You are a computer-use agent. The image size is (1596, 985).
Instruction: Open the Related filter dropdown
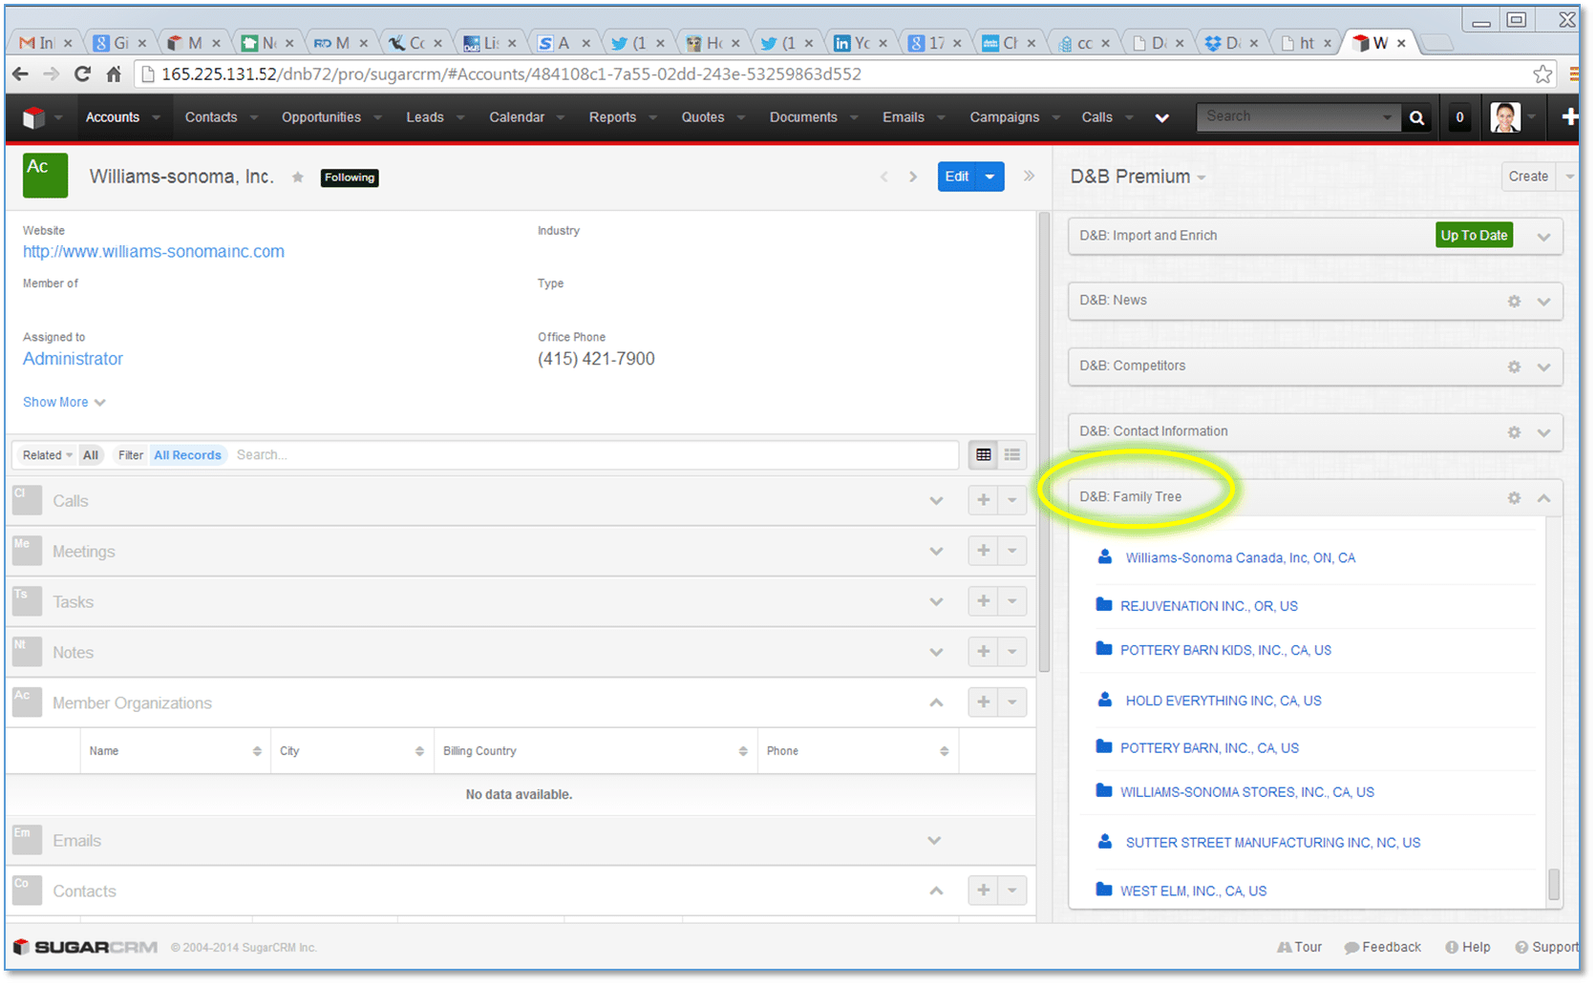47,455
